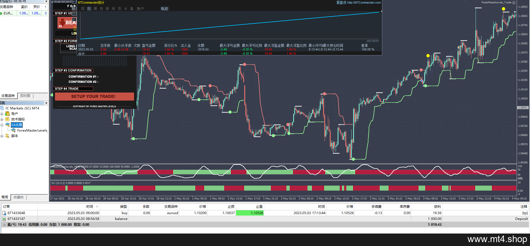The width and height of the screenshot is (530, 246).
Task: Switch to the 年 (yearly) statistics tab
Action: point(114,9)
